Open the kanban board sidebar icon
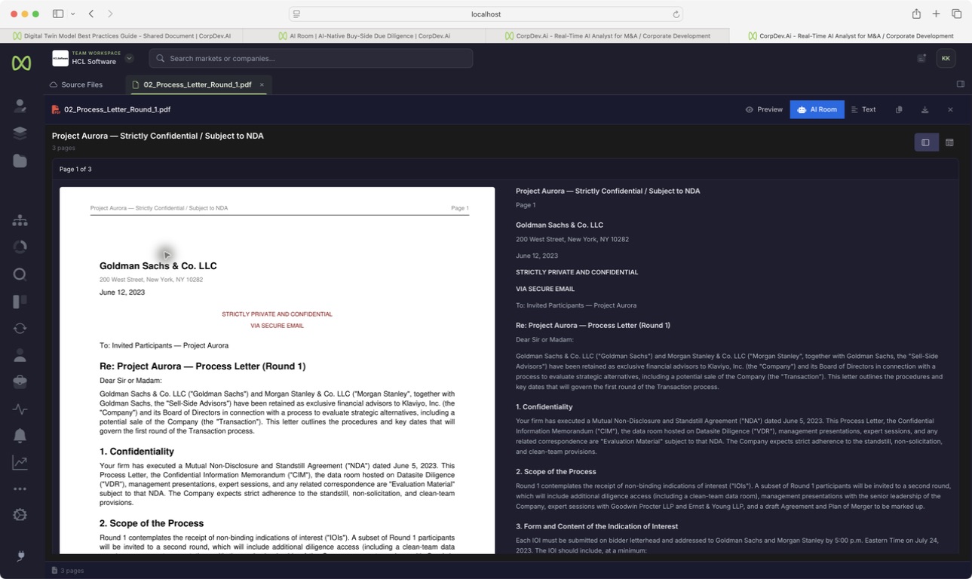 (x=20, y=302)
